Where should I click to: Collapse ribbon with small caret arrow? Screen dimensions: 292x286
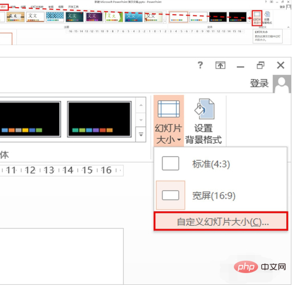288,27
